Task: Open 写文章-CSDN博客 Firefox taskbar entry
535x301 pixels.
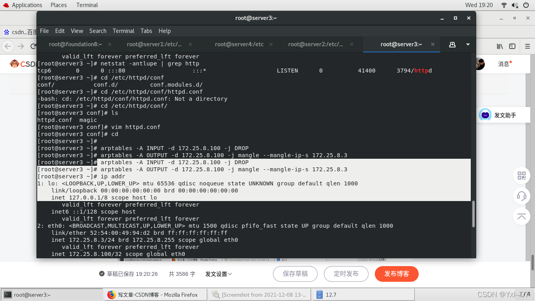Action: pos(155,295)
